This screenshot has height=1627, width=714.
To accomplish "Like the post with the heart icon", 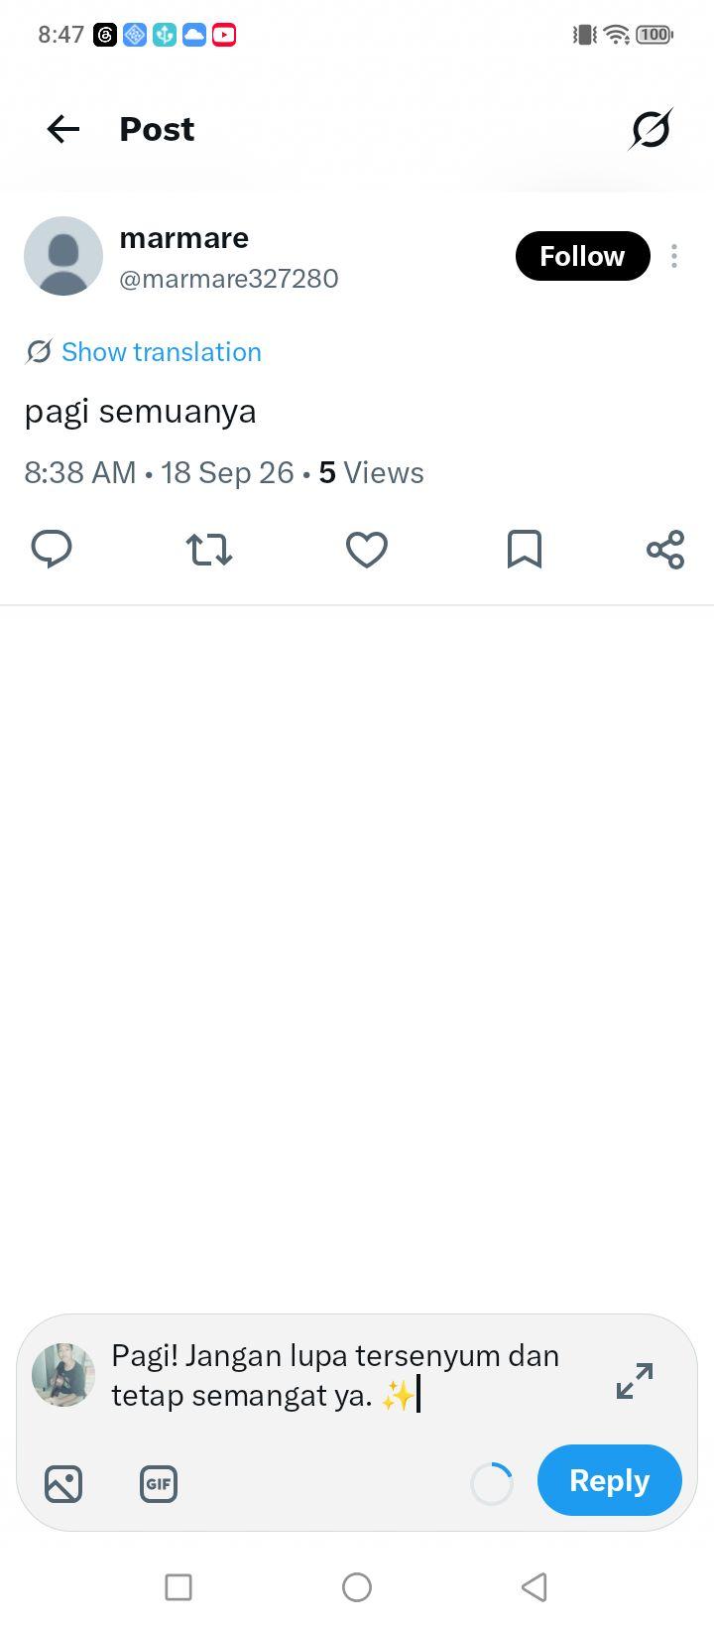I will [x=366, y=549].
